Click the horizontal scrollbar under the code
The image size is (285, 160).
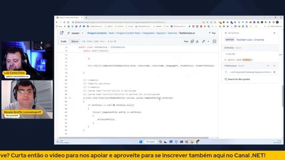134,138
